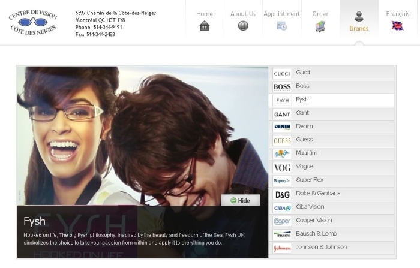420x268 pixels.
Task: Hide the Fysh description overlay
Action: point(240,201)
